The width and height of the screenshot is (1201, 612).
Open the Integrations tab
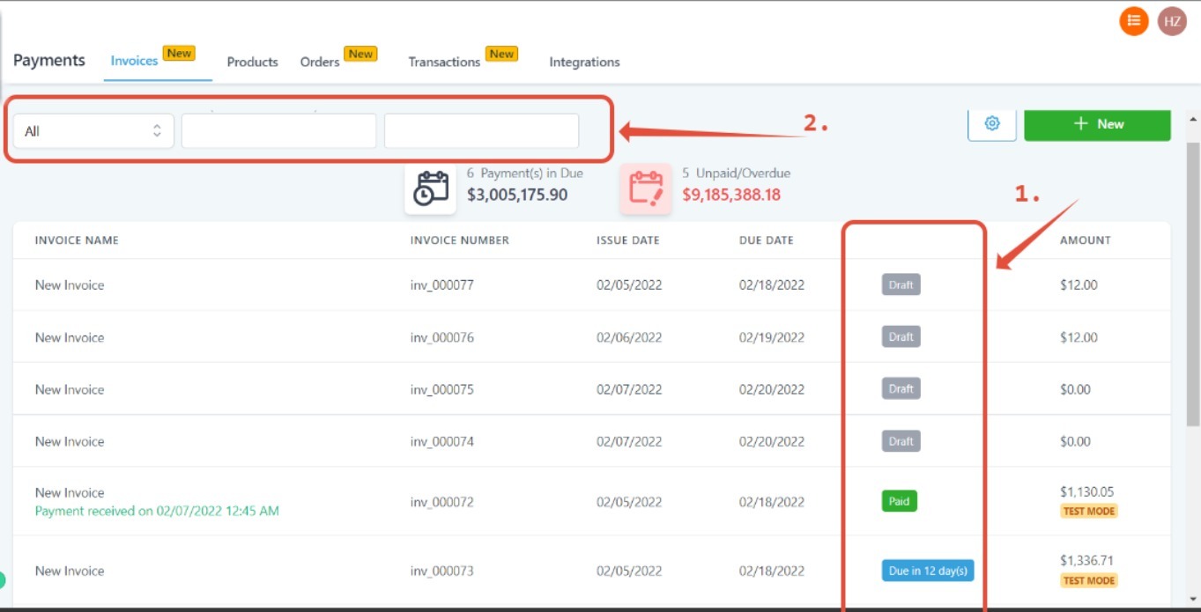(584, 62)
